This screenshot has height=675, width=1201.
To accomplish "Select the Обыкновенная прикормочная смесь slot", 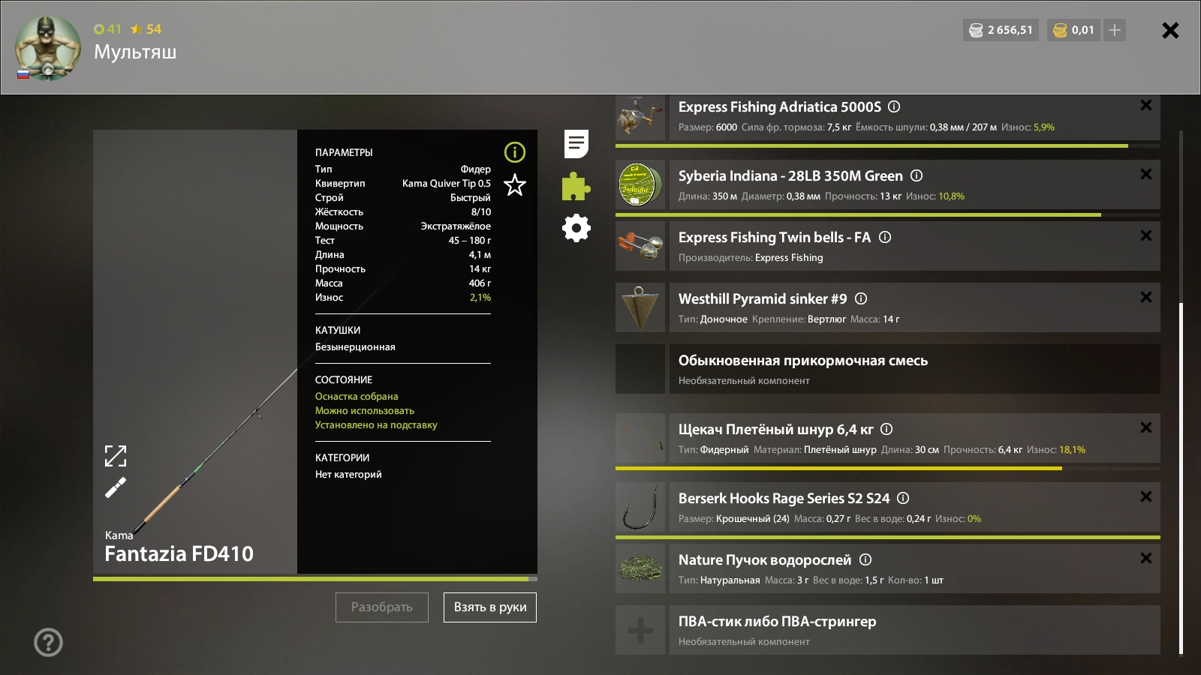I will pos(887,369).
